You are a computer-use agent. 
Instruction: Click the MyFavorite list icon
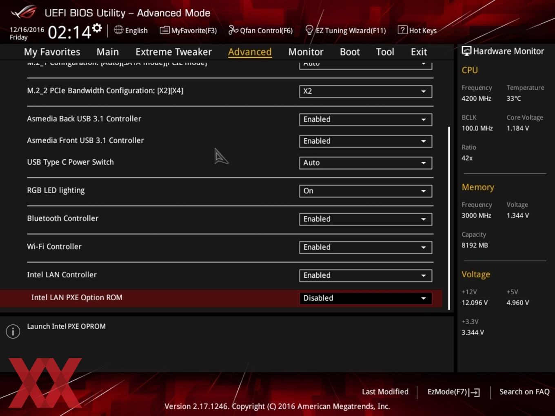pyautogui.click(x=164, y=30)
